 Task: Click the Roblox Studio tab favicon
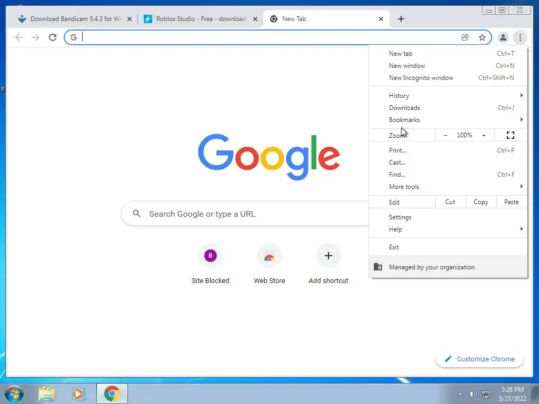click(x=148, y=19)
